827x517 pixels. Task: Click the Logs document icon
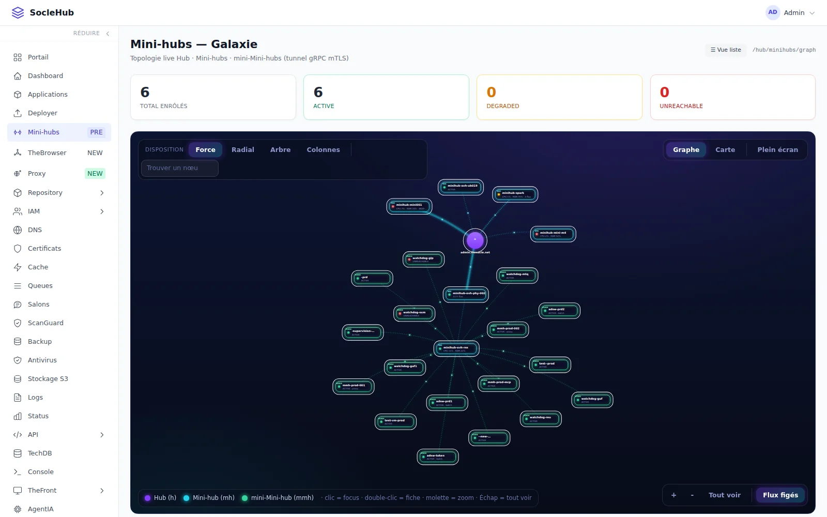point(18,398)
